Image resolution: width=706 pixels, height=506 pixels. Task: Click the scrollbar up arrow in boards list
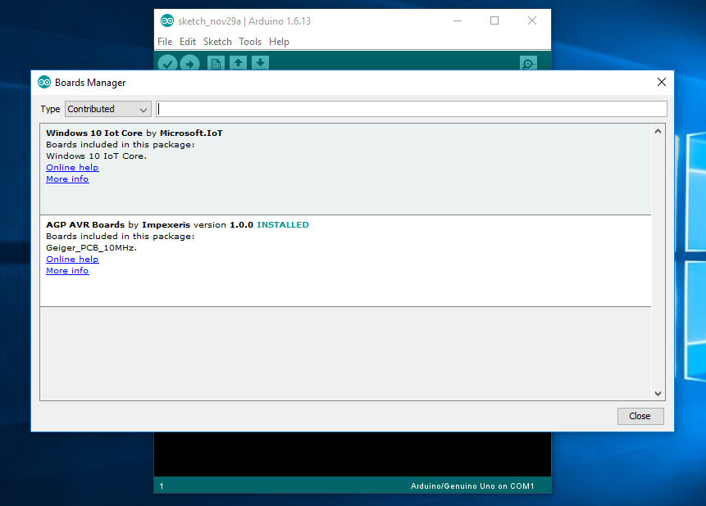(658, 131)
